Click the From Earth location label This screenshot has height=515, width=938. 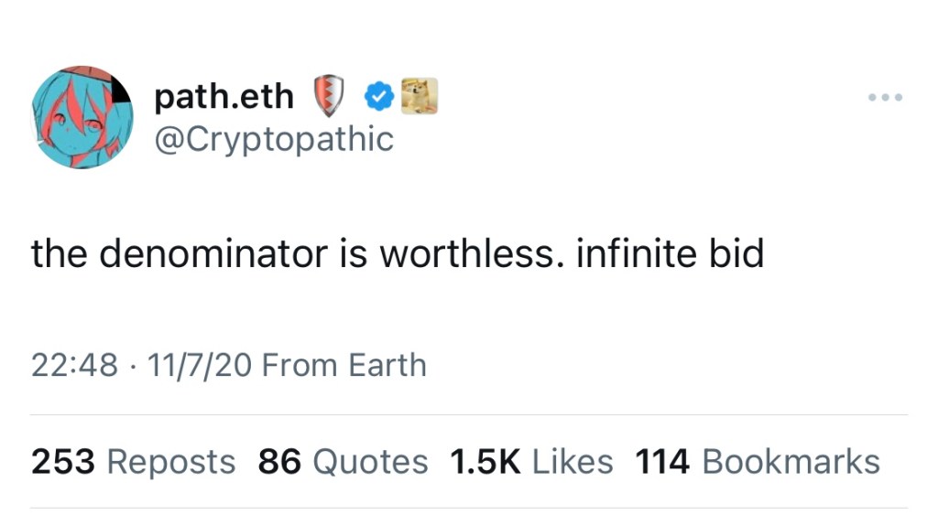[344, 365]
